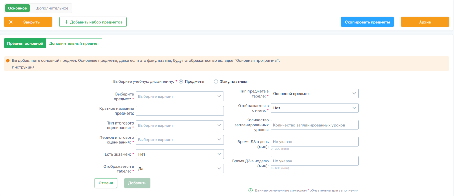Image resolution: width=454 pixels, height=196 pixels.
Task: Open the Выберите предмет dropdown
Action: tap(180, 96)
